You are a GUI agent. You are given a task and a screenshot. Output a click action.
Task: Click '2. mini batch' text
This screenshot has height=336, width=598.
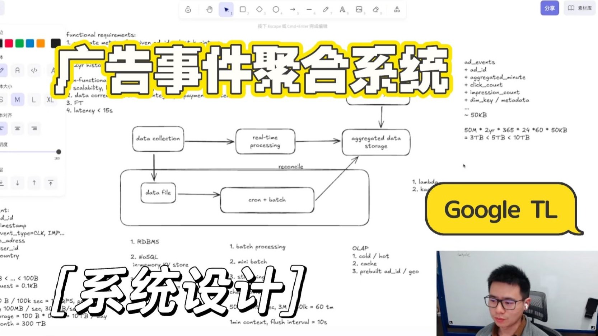click(x=248, y=262)
